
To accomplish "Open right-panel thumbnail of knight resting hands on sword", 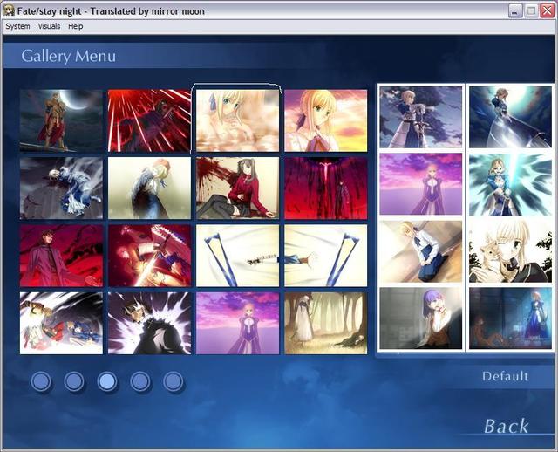I will (421, 117).
